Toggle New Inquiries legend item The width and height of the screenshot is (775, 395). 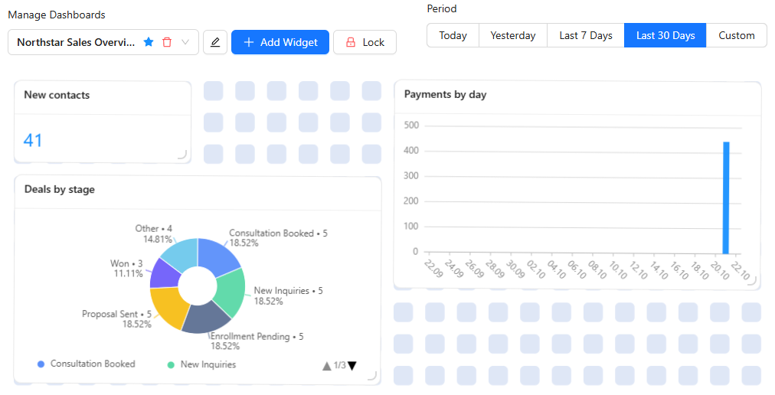(201, 364)
